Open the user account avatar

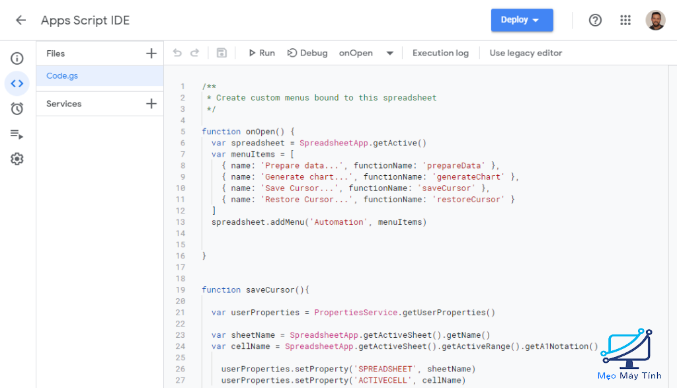pyautogui.click(x=655, y=20)
